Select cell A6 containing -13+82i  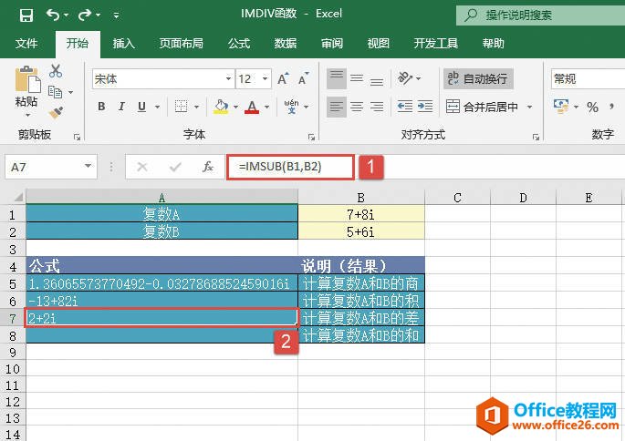161,301
